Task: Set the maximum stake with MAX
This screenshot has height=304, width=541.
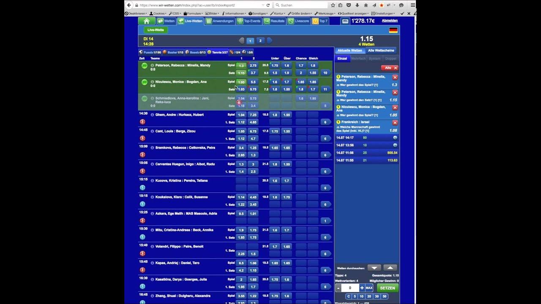Action: pos(369,288)
